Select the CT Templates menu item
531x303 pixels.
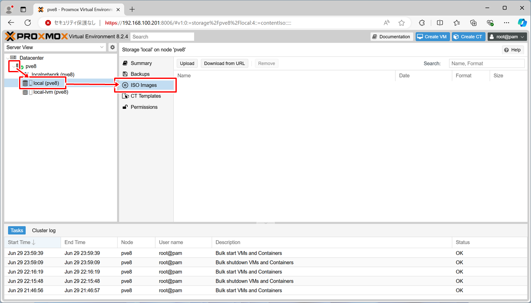tap(146, 96)
